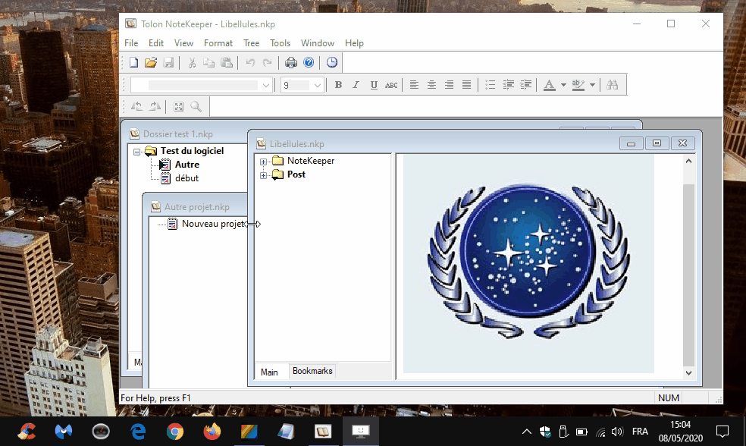This screenshot has height=446, width=746.
Task: Open the Format menu
Action: coord(218,42)
